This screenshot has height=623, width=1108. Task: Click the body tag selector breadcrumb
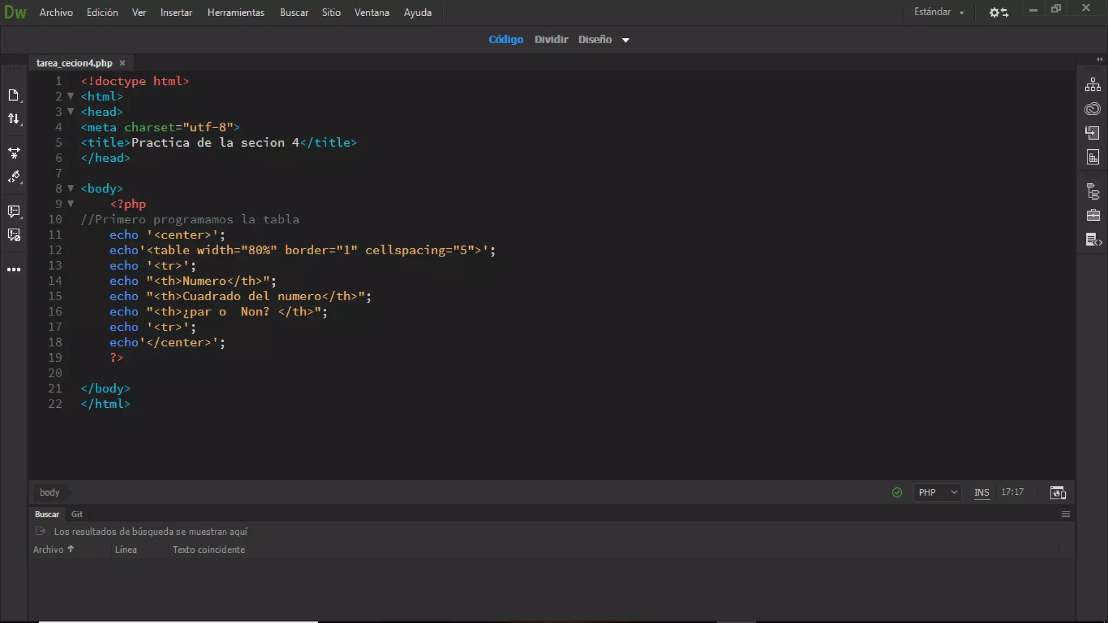click(x=49, y=493)
